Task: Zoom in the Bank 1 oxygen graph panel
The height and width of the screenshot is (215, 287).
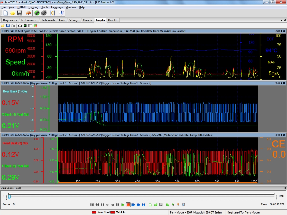Action: (x=279, y=83)
